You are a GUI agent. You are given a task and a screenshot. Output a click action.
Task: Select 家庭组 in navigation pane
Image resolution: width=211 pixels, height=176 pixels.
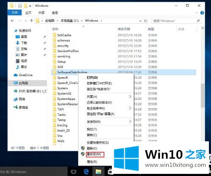pyautogui.click(x=23, y=107)
